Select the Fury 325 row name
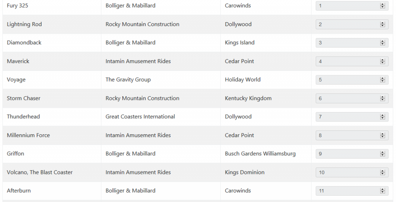This screenshot has height=202, width=396. 17,6
